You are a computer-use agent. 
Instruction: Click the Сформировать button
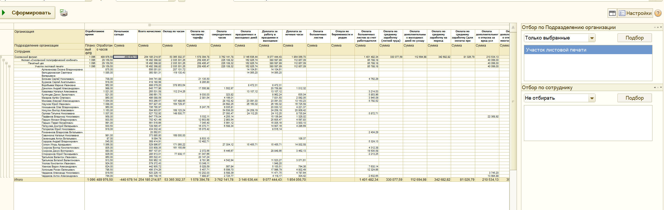27,13
